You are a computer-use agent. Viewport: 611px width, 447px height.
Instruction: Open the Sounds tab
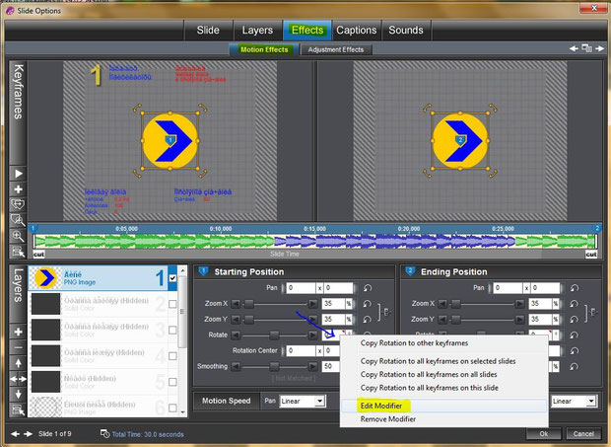[x=406, y=30]
